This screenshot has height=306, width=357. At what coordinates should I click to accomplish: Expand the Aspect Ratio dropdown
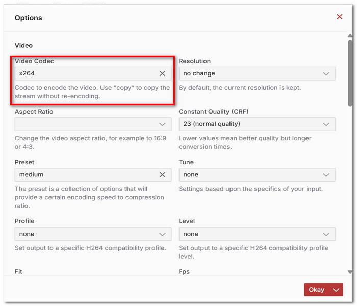click(93, 124)
